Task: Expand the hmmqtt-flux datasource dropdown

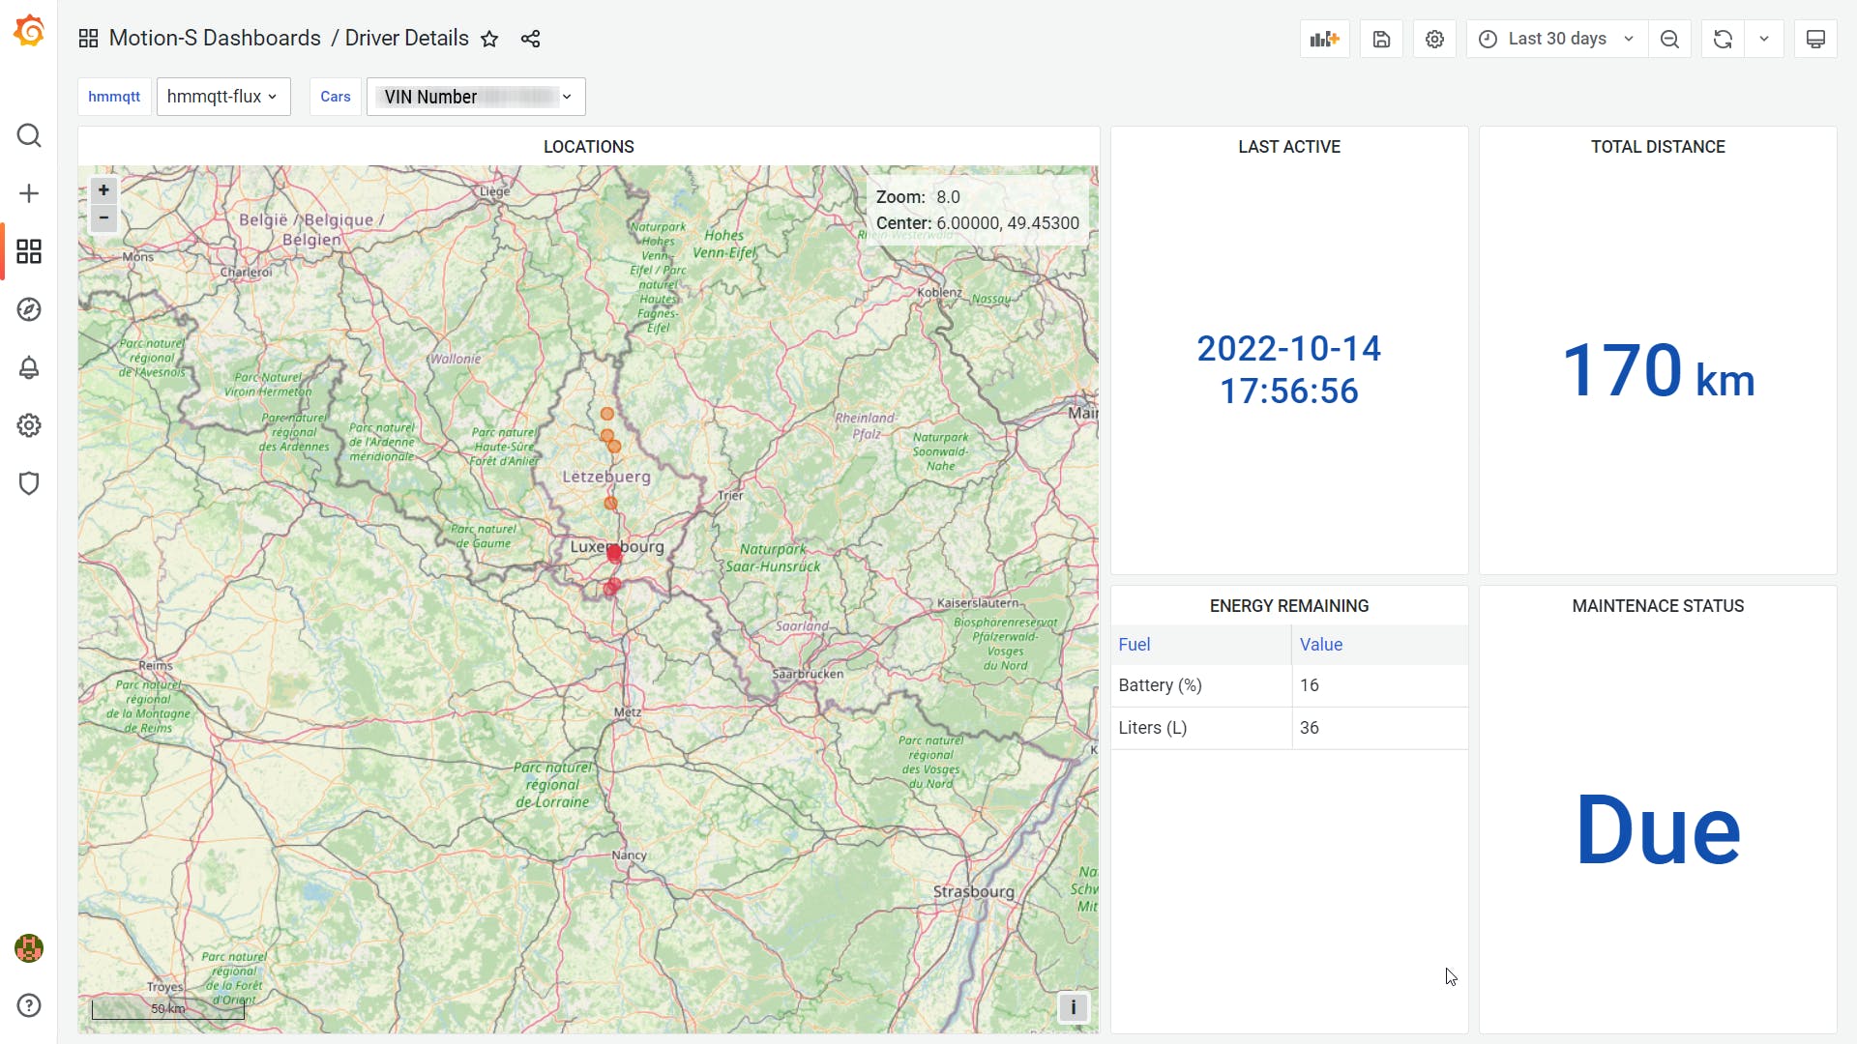Action: pyautogui.click(x=223, y=97)
